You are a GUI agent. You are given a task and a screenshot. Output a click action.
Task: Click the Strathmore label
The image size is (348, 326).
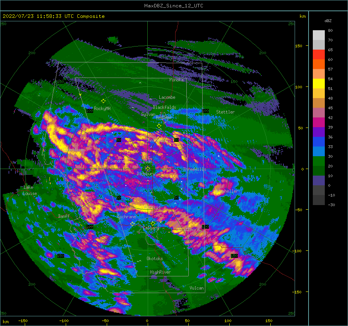188,229
